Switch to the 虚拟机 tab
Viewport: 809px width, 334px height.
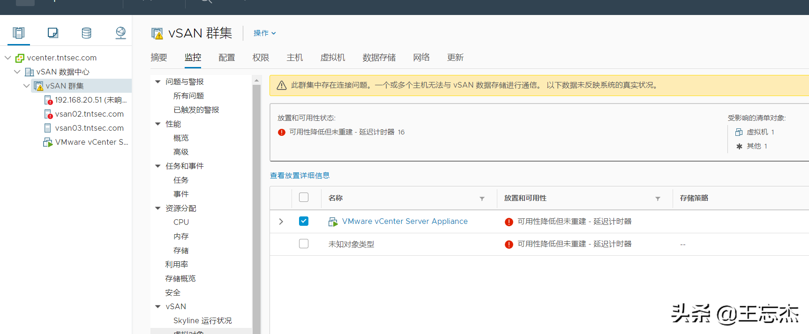click(333, 58)
